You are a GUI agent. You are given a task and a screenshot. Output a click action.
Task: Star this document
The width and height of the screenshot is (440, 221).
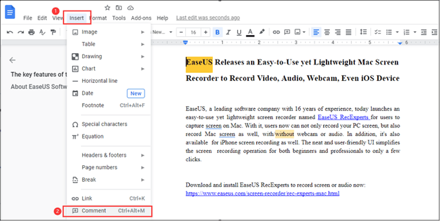[x=108, y=7]
